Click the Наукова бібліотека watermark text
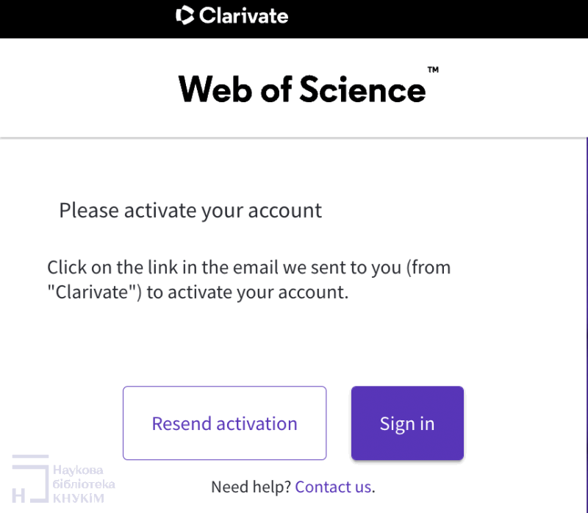The image size is (588, 513). click(x=84, y=477)
